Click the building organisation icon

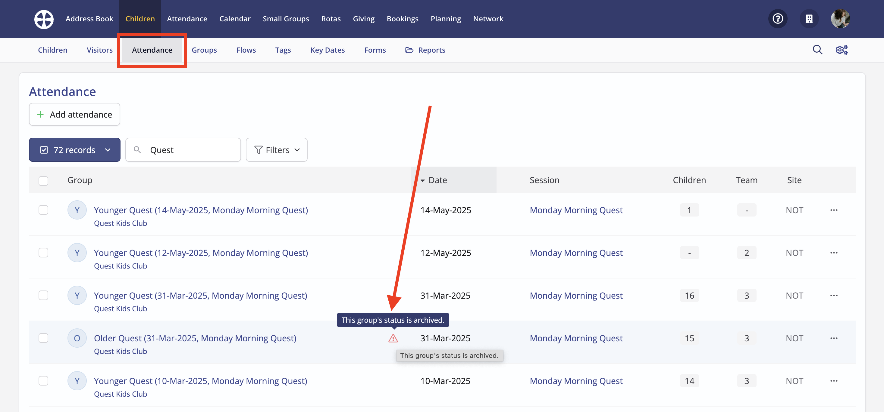(809, 19)
